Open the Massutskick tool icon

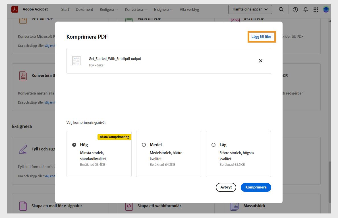(235, 206)
